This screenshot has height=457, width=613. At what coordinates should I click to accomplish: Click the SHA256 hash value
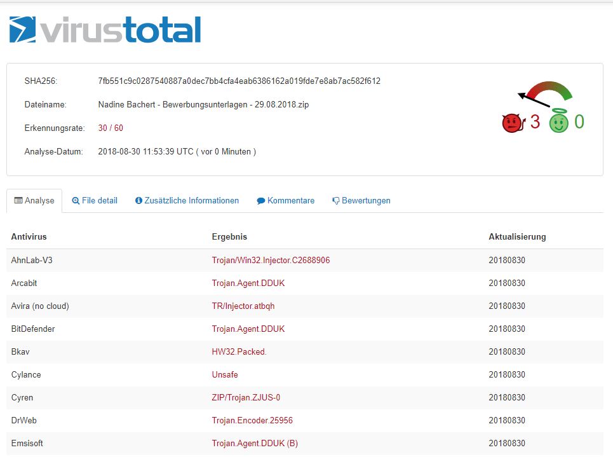239,81
